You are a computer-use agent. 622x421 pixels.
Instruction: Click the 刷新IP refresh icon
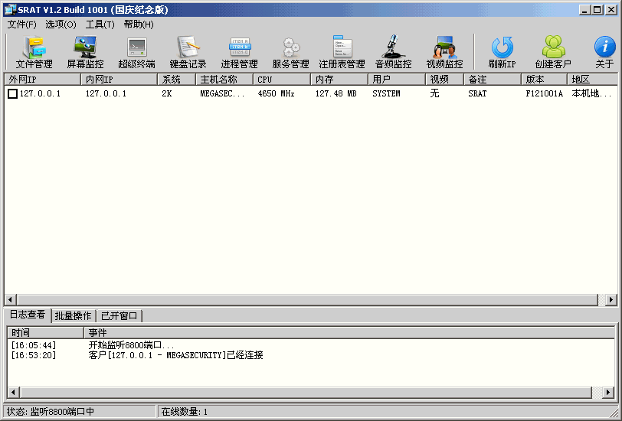tap(502, 52)
